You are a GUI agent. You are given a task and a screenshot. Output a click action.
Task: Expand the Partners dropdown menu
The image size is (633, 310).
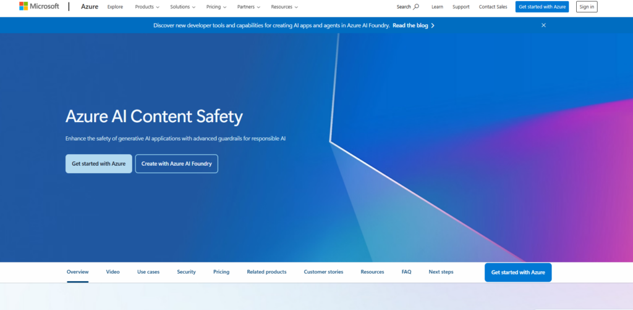249,7
